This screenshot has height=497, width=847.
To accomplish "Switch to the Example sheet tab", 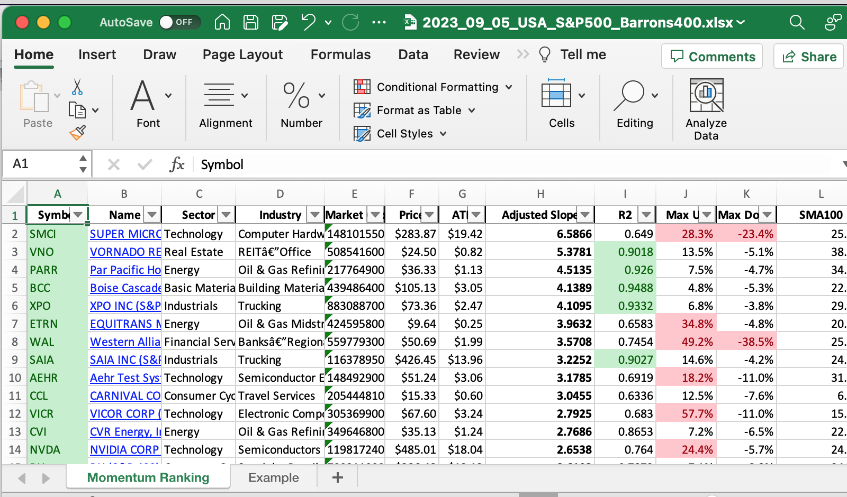I will tap(273, 478).
